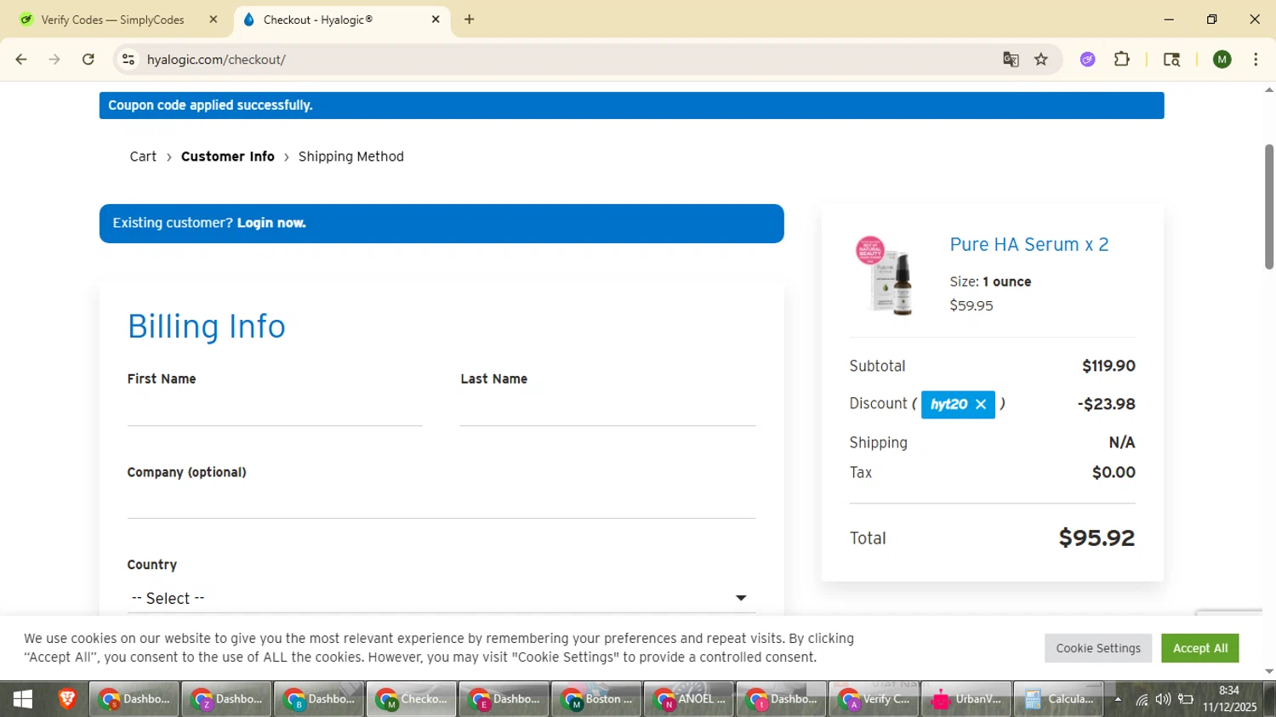Switch to the ANOEL taskbar Chrome window
1276x717 pixels.
click(689, 699)
